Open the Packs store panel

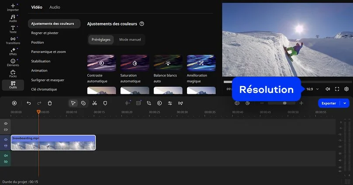click(13, 73)
